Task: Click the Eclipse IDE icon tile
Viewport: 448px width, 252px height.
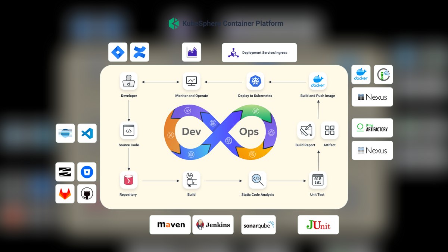Action: pyautogui.click(x=65, y=133)
